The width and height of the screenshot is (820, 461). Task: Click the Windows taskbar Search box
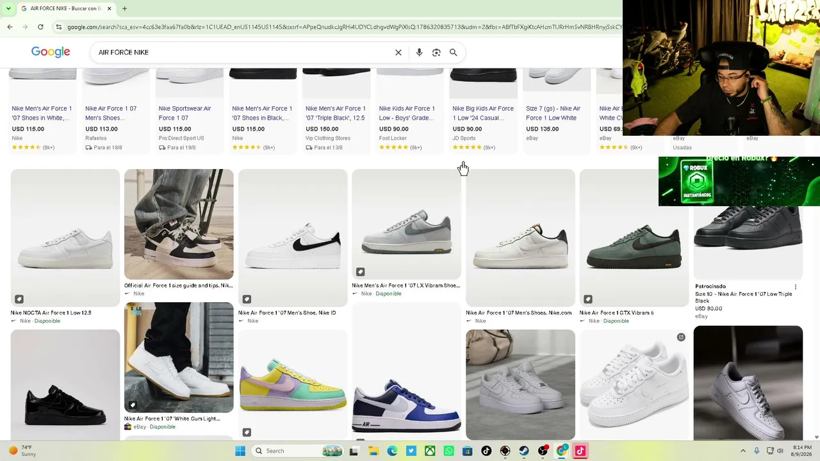click(x=298, y=451)
